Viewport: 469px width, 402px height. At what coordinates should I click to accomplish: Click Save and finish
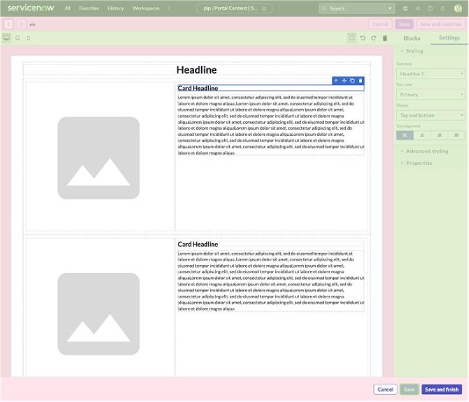(x=442, y=390)
